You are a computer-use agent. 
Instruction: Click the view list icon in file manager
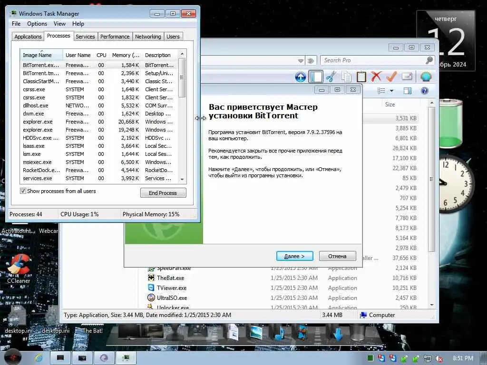(x=381, y=91)
